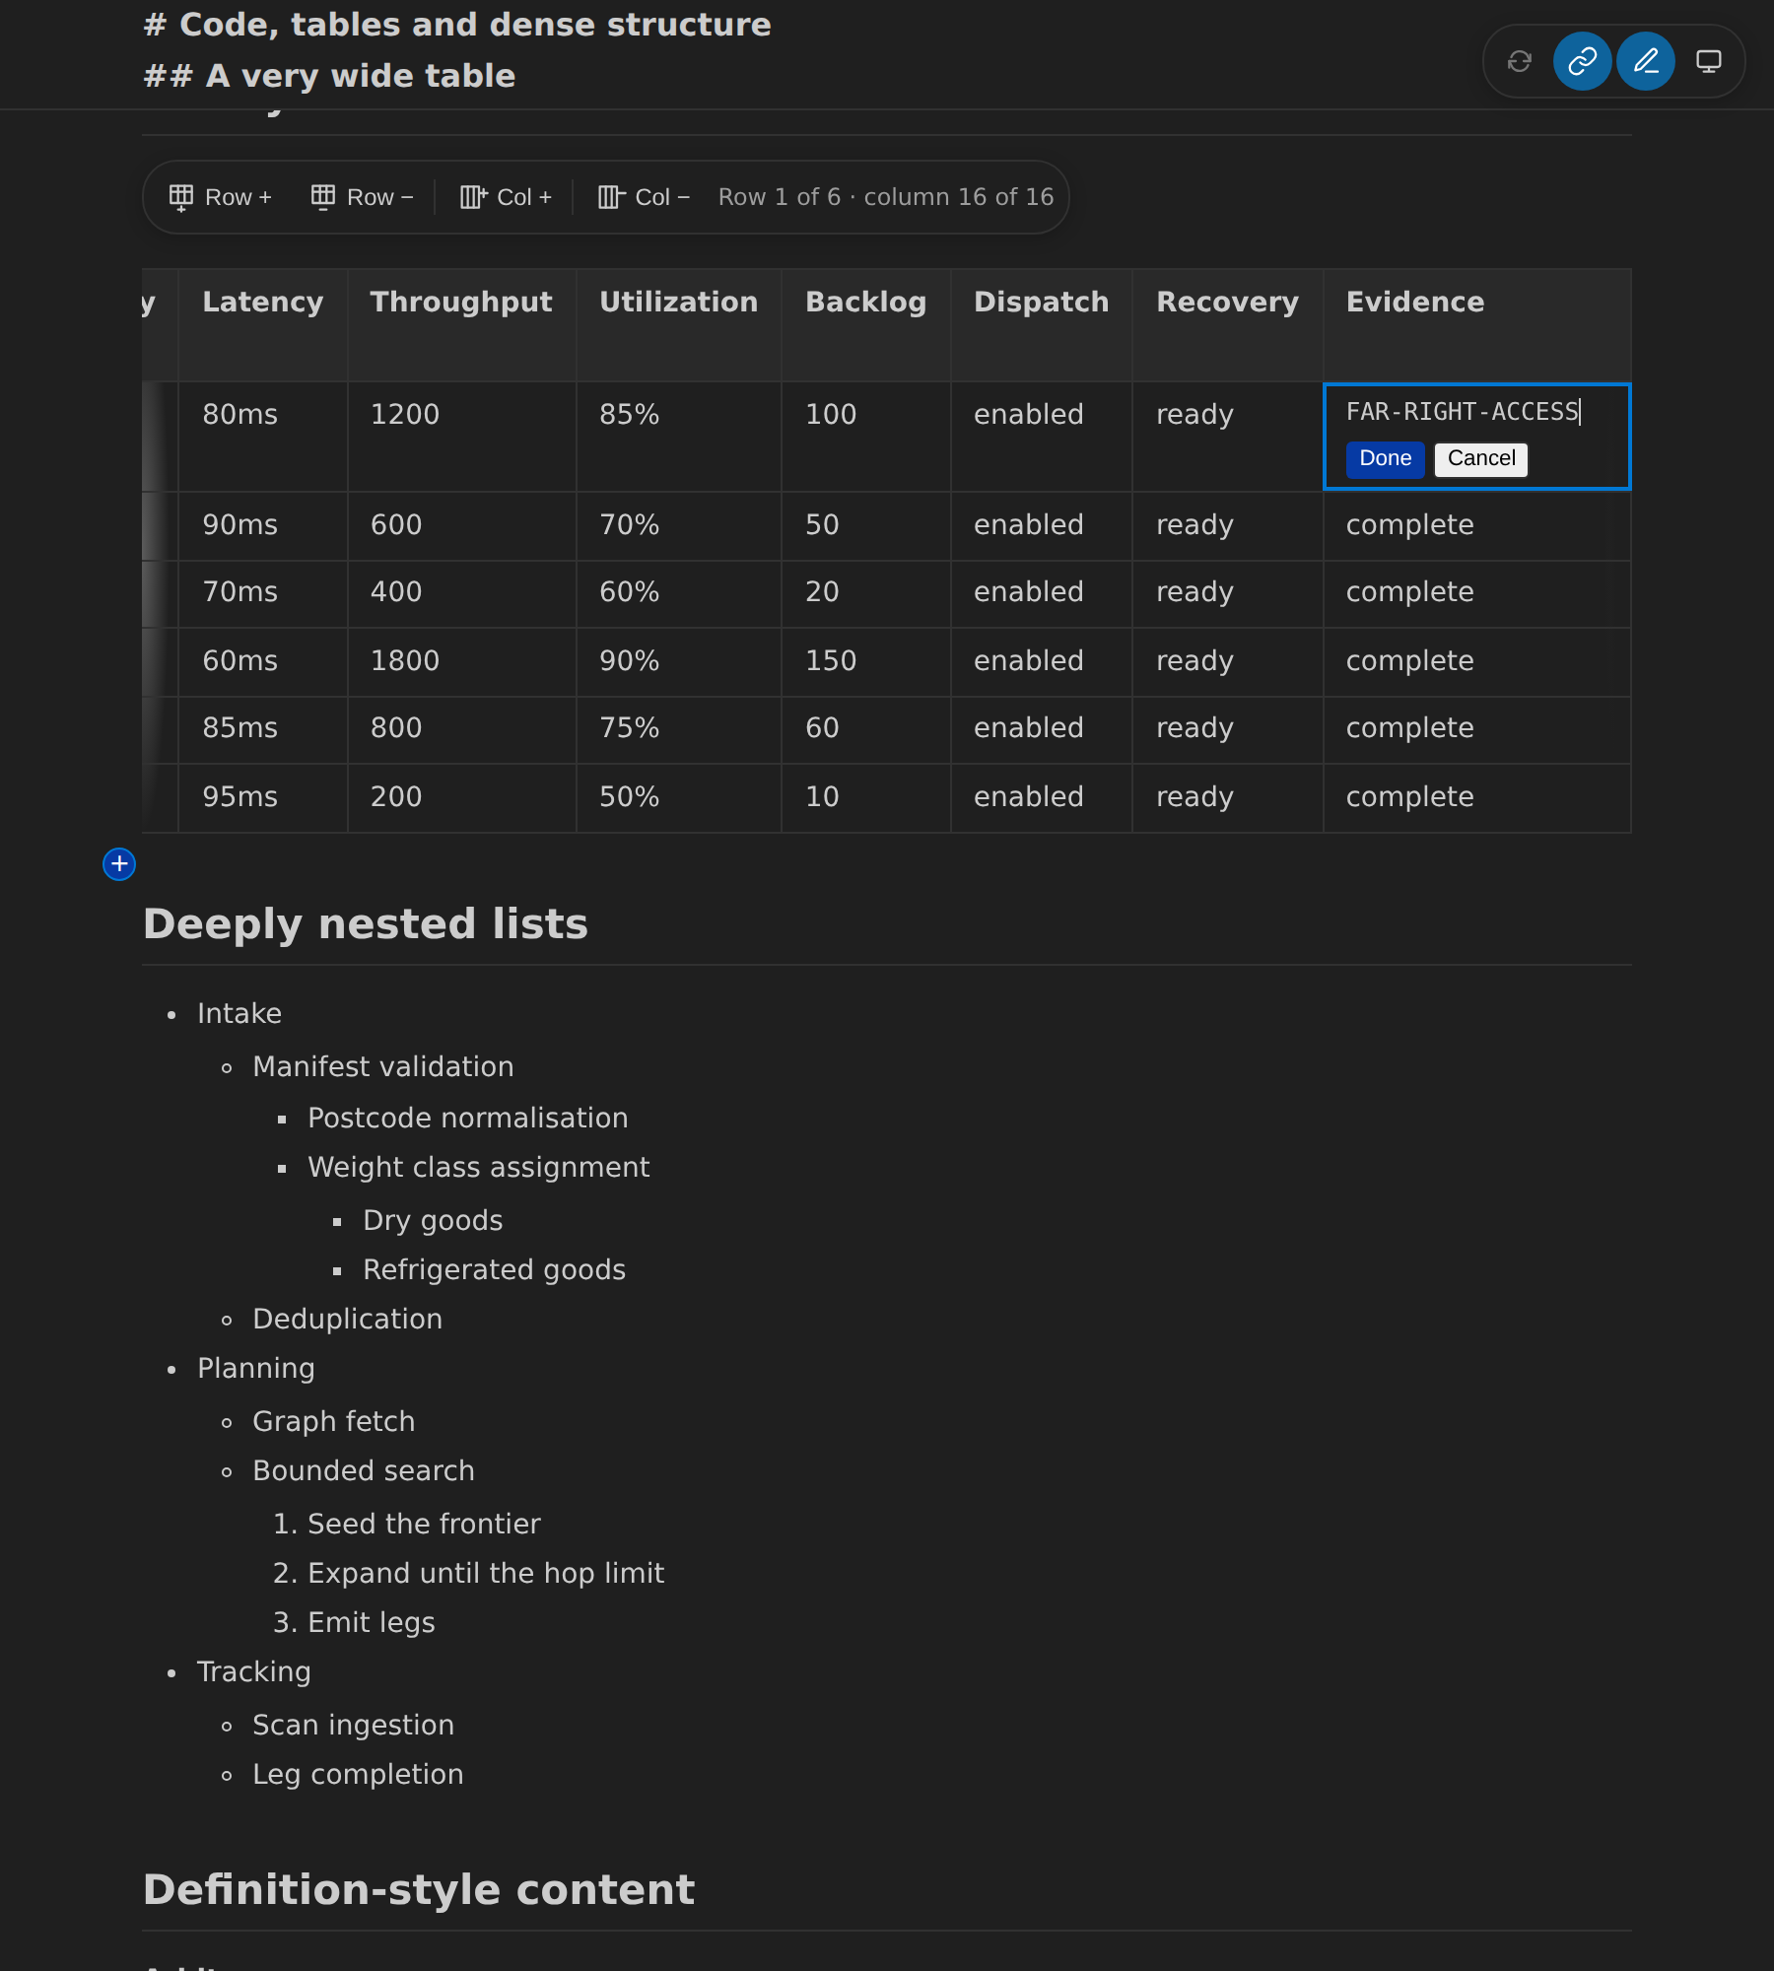Select the Latency column header
The width and height of the screenshot is (1774, 1971).
click(263, 325)
